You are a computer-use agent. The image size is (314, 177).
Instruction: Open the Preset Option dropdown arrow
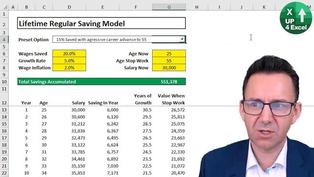click(x=182, y=39)
